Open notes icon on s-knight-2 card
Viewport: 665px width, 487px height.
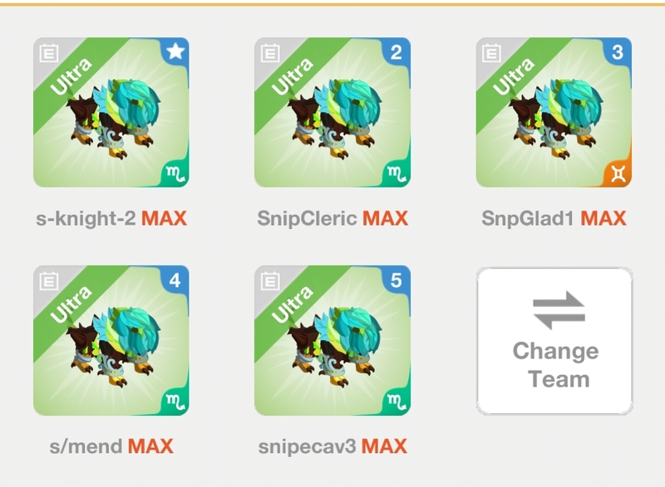(x=49, y=53)
